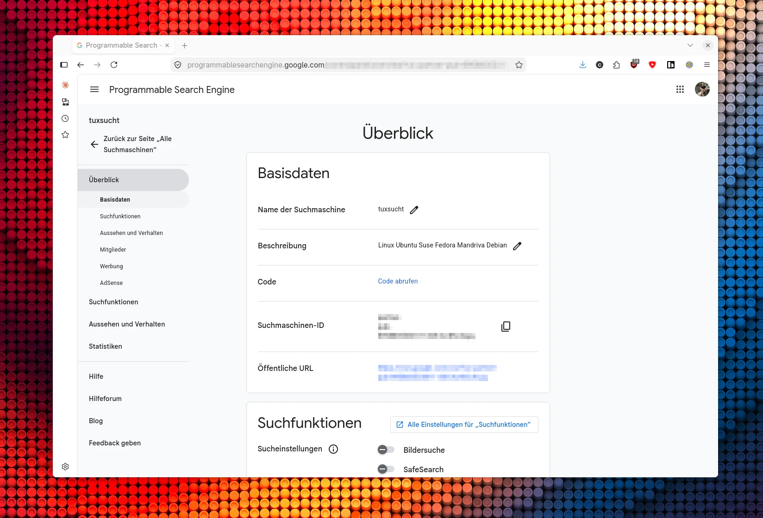This screenshot has height=518, width=763.
Task: Edit the search engine name pencil
Action: (414, 210)
